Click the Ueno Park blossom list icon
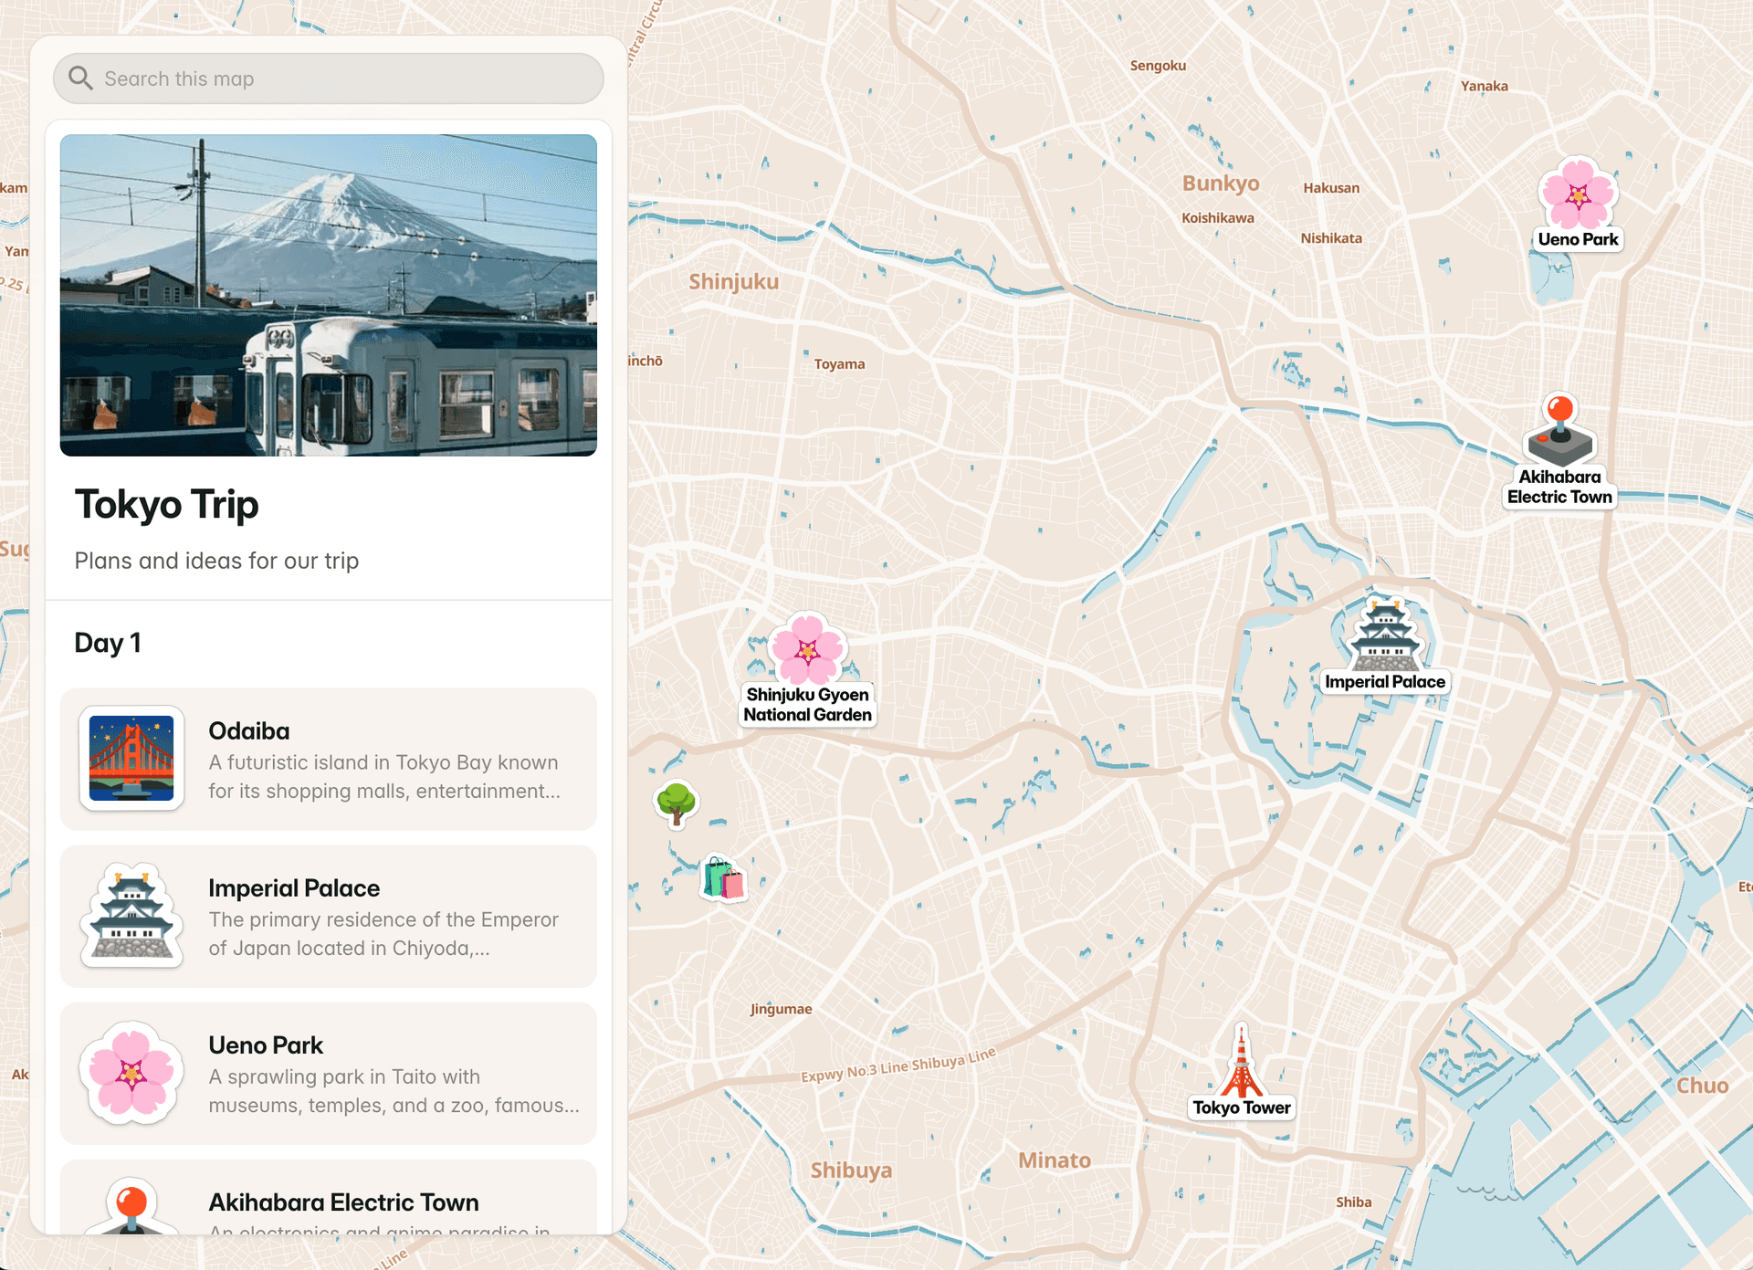The height and width of the screenshot is (1270, 1753). (x=131, y=1073)
